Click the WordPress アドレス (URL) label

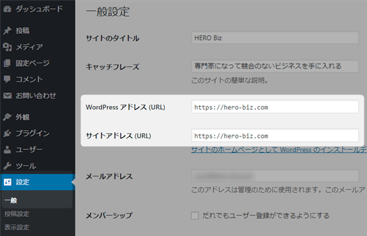(x=126, y=107)
